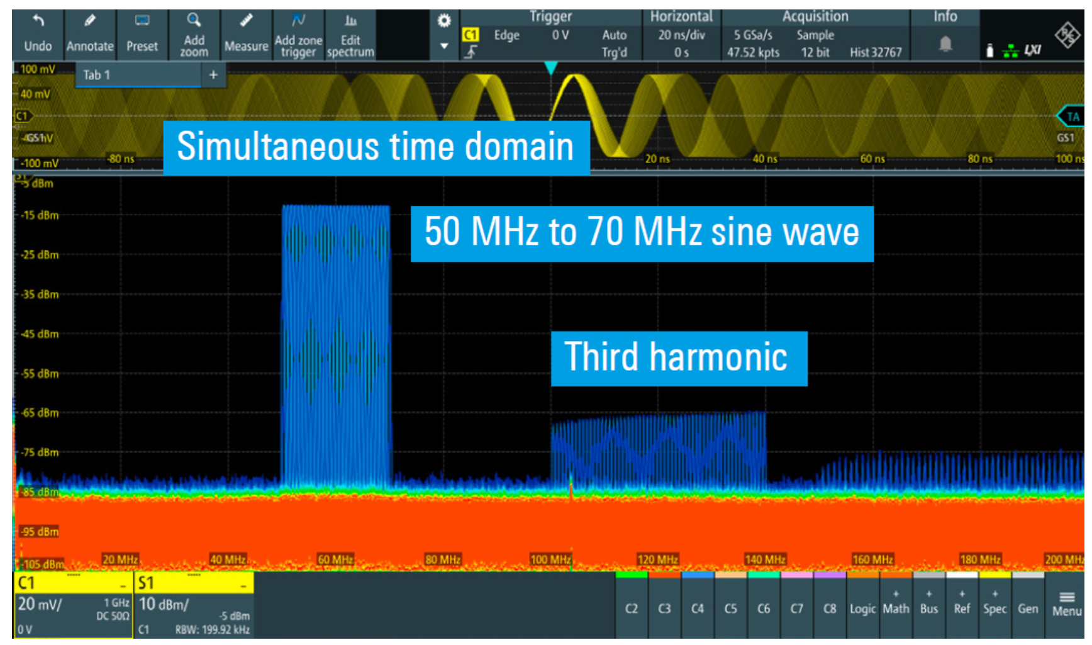Click the Preset icon
This screenshot has width=1092, height=645.
coord(142,22)
